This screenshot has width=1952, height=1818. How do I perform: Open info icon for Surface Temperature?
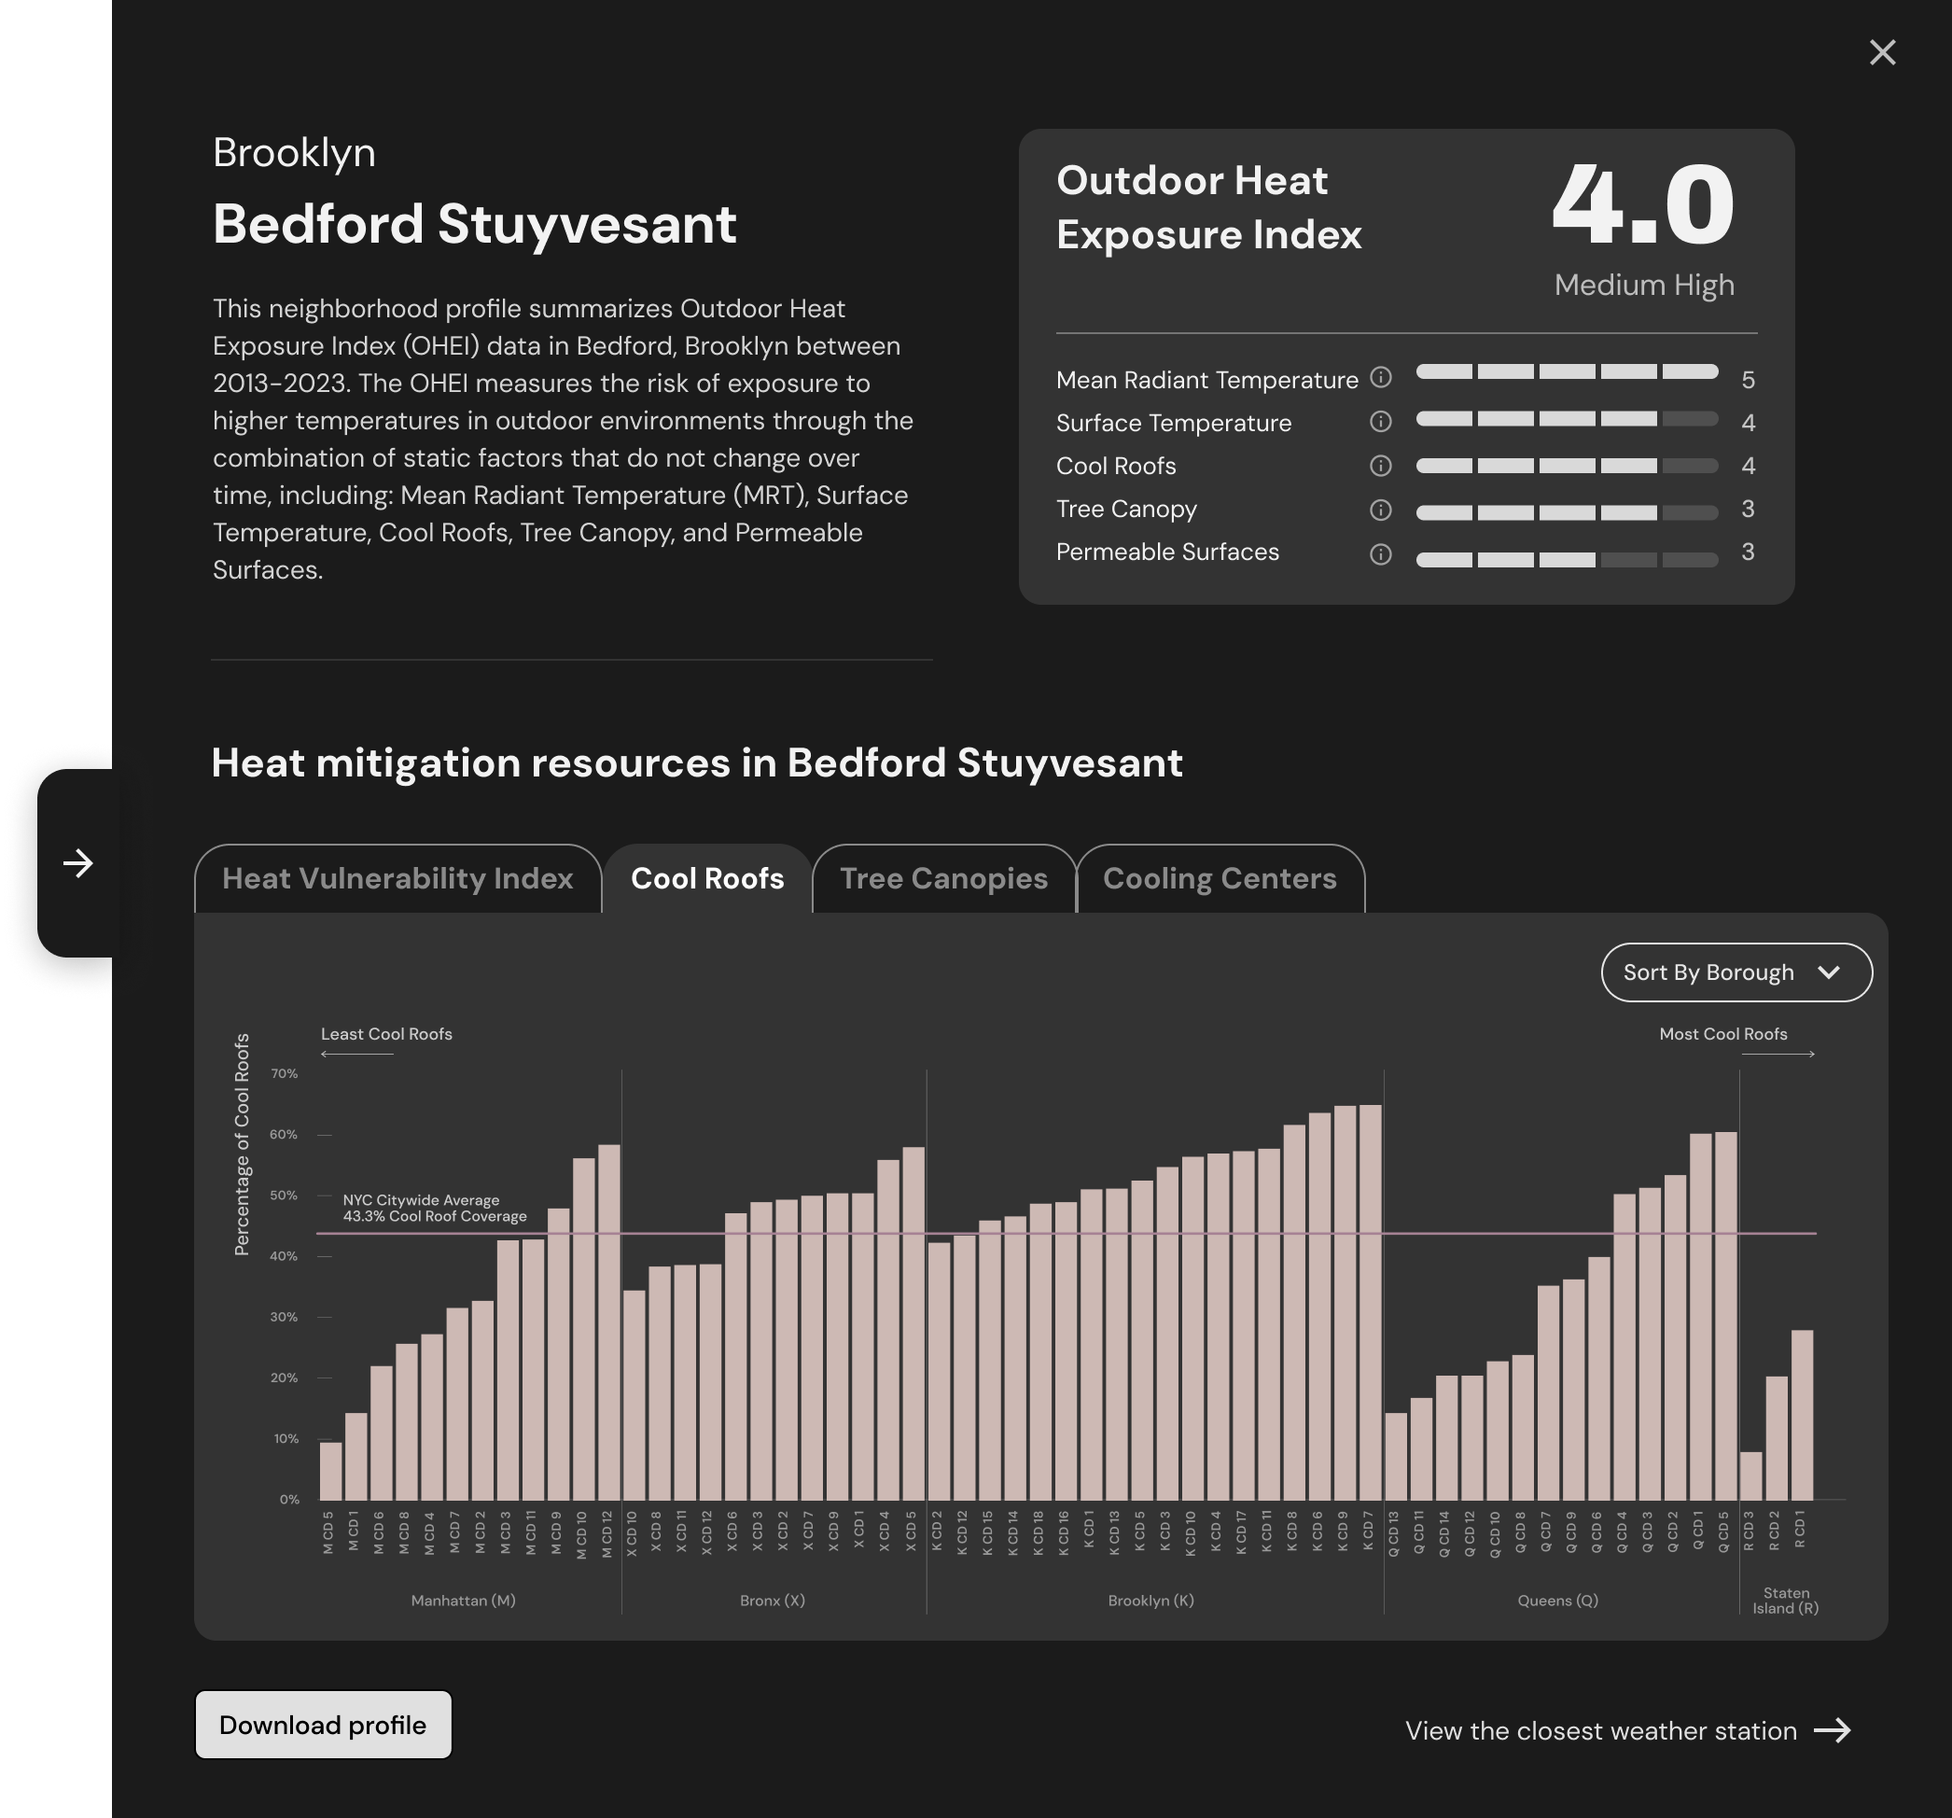[1381, 421]
